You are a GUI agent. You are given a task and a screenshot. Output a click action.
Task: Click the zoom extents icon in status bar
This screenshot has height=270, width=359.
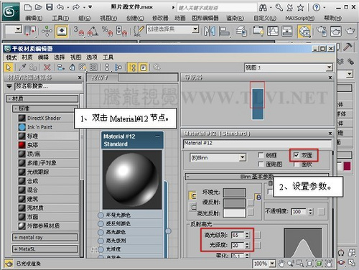tap(309, 264)
